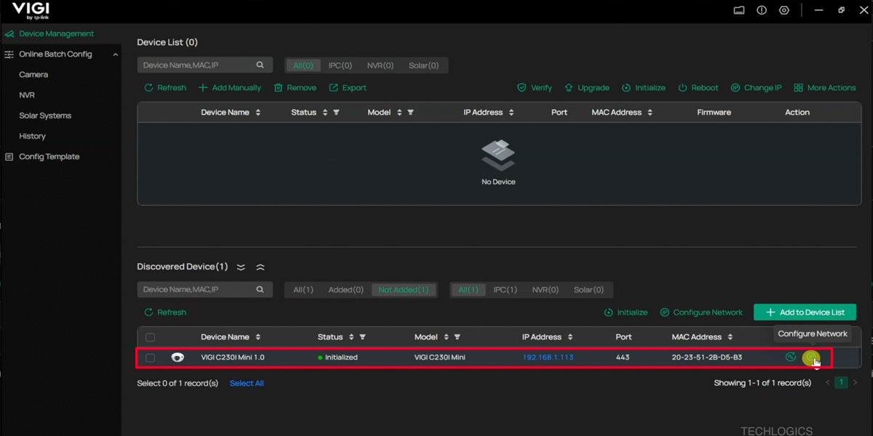Viewport: 873px width, 436px height.
Task: Click Change IP button
Action: [756, 88]
